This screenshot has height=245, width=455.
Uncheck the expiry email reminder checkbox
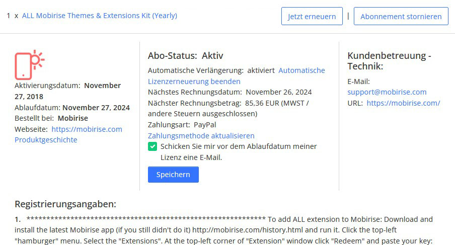[x=153, y=146]
